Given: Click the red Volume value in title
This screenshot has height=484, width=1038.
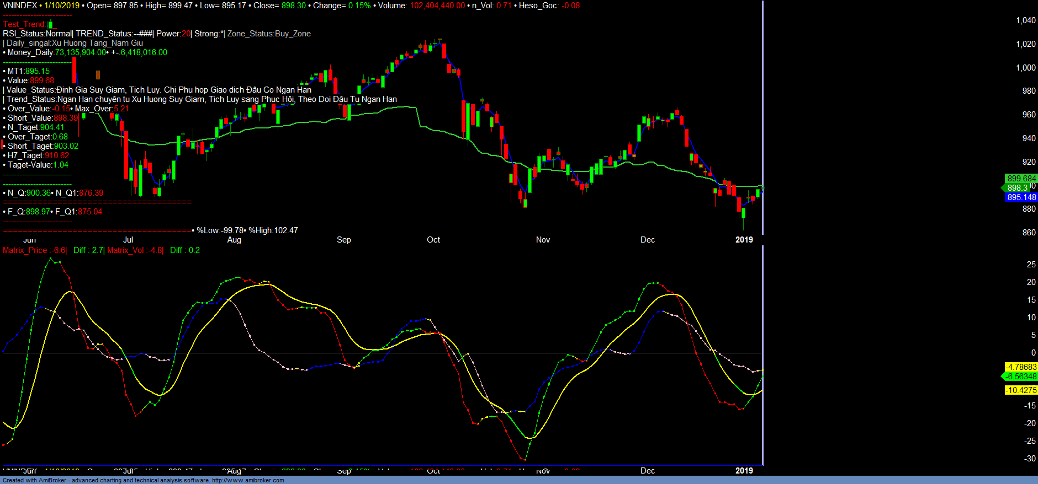Looking at the screenshot, I should [x=437, y=6].
